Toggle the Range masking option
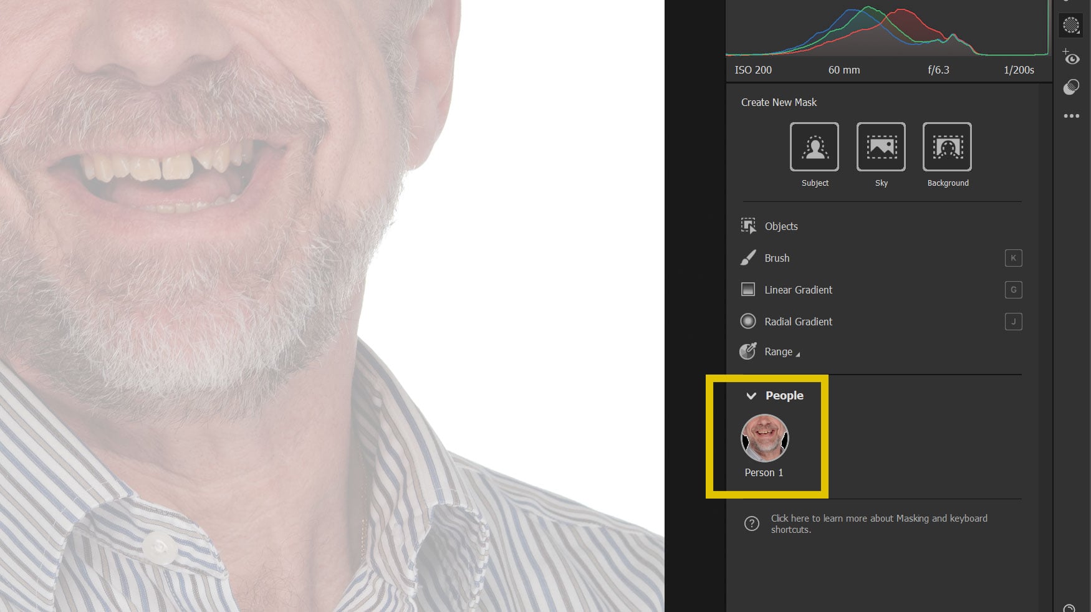The image size is (1091, 612). pos(779,351)
